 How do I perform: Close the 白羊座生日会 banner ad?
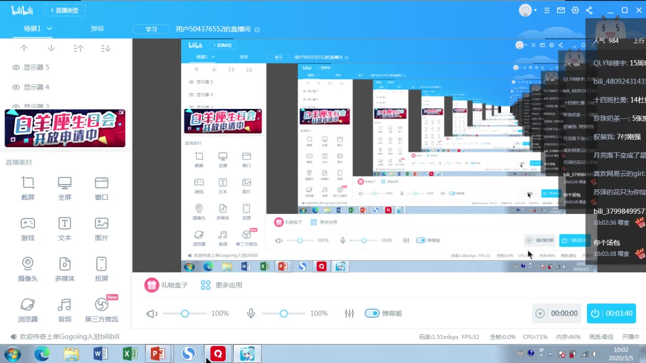(122, 112)
